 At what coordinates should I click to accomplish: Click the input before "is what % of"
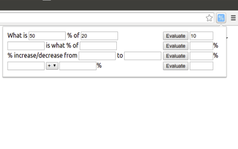(26, 46)
